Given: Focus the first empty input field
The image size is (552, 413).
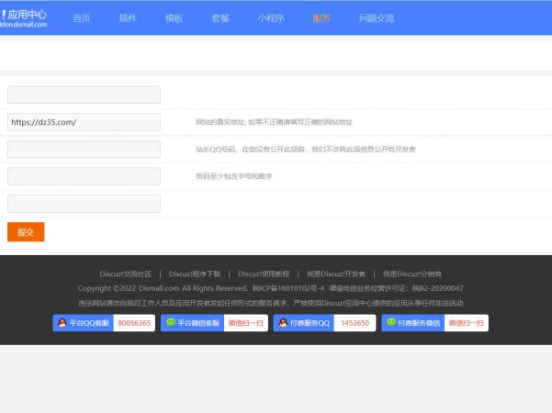Looking at the screenshot, I should tap(84, 95).
